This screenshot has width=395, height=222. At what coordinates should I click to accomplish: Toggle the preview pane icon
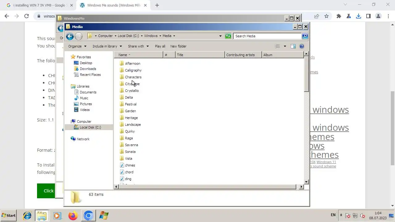click(293, 46)
